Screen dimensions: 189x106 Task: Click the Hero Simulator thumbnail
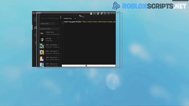coord(42,52)
